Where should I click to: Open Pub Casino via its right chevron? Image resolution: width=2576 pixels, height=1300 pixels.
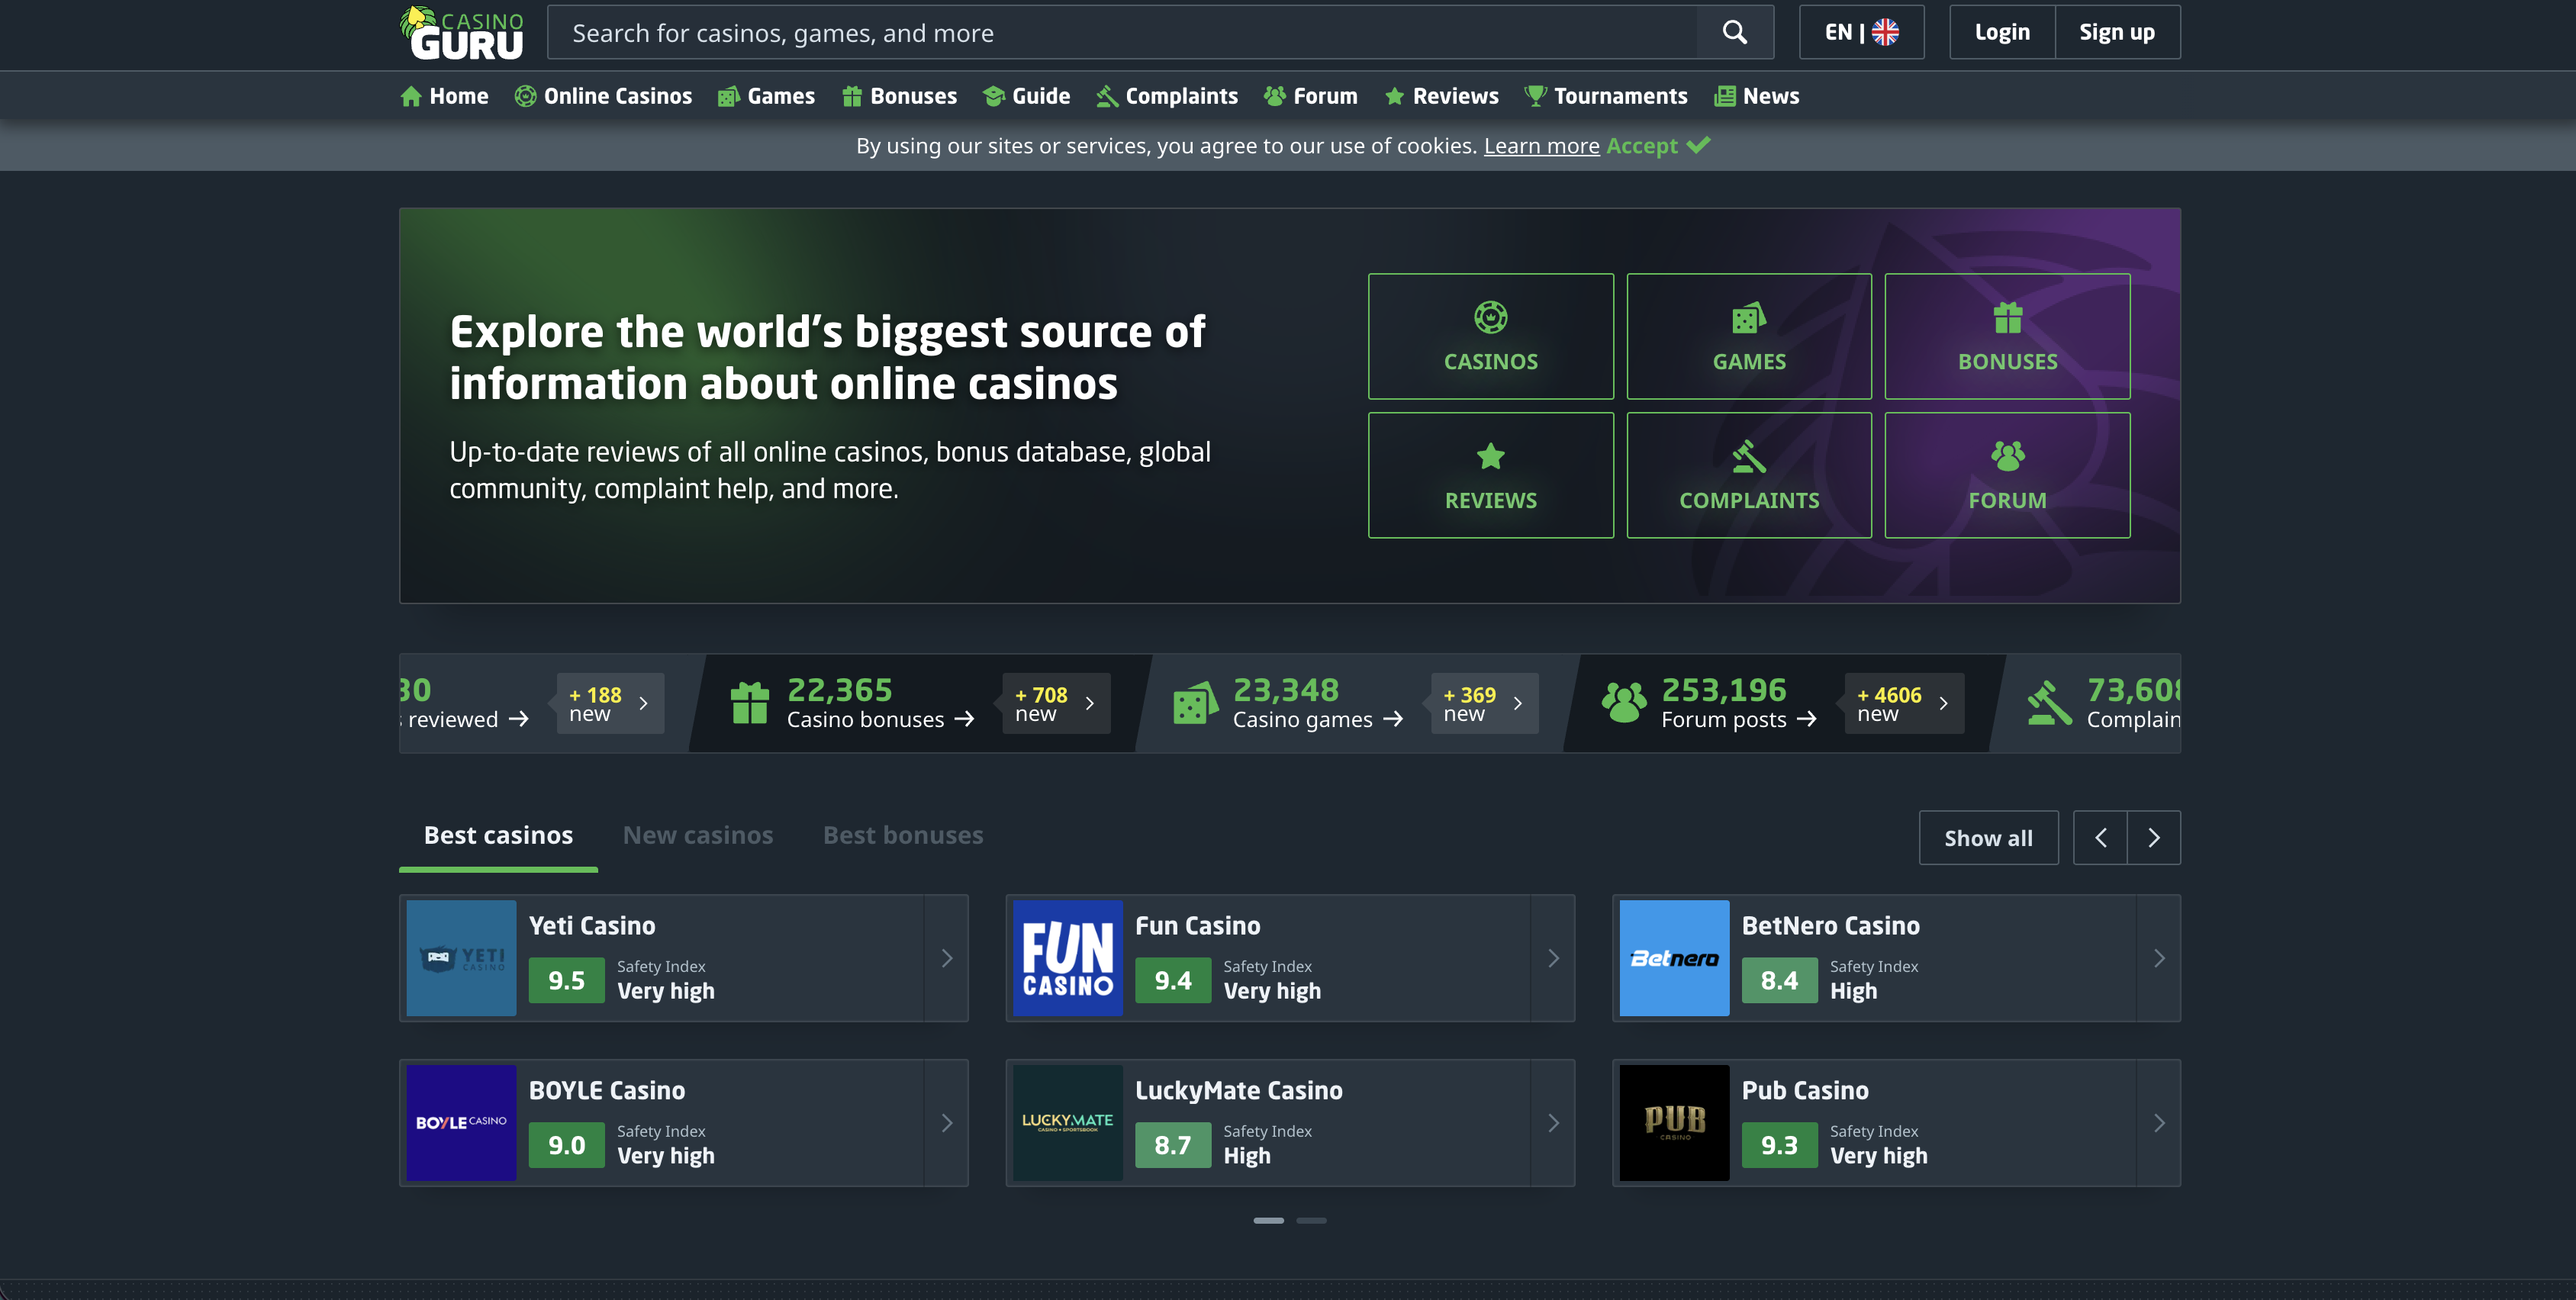tap(2159, 1123)
